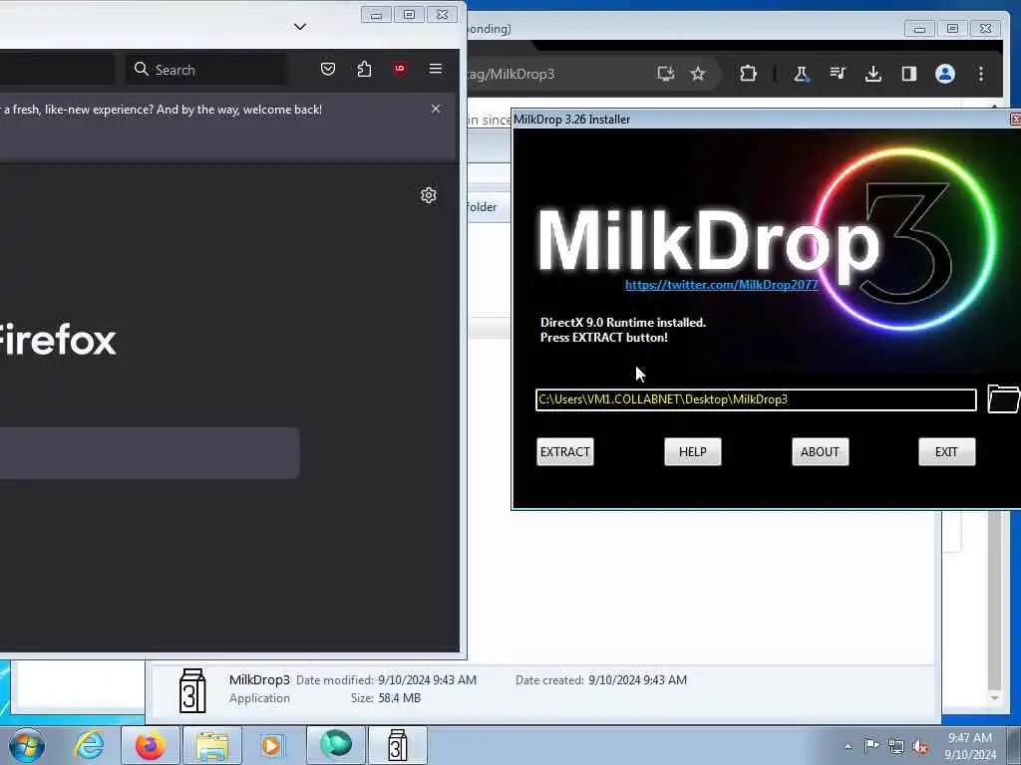Screen dimensions: 1021x765
Task: Click the uBlock Origin icon in Firefox
Action: tap(400, 69)
